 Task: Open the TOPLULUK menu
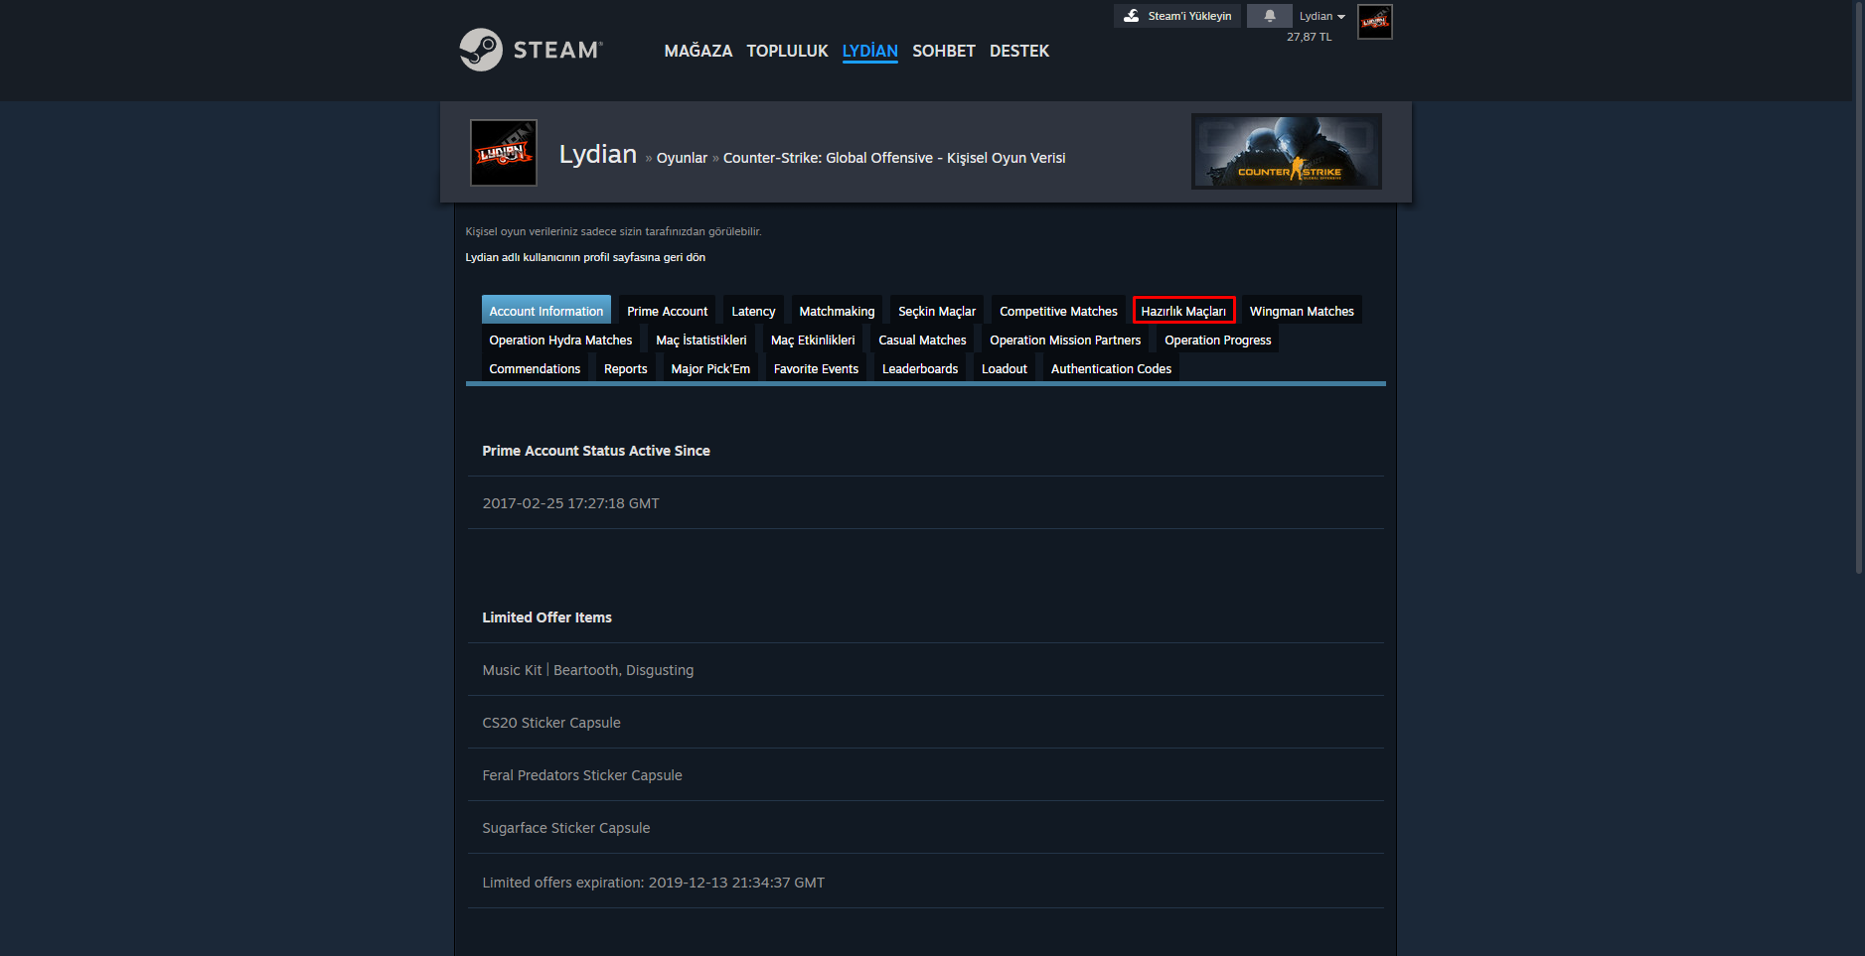tap(787, 51)
